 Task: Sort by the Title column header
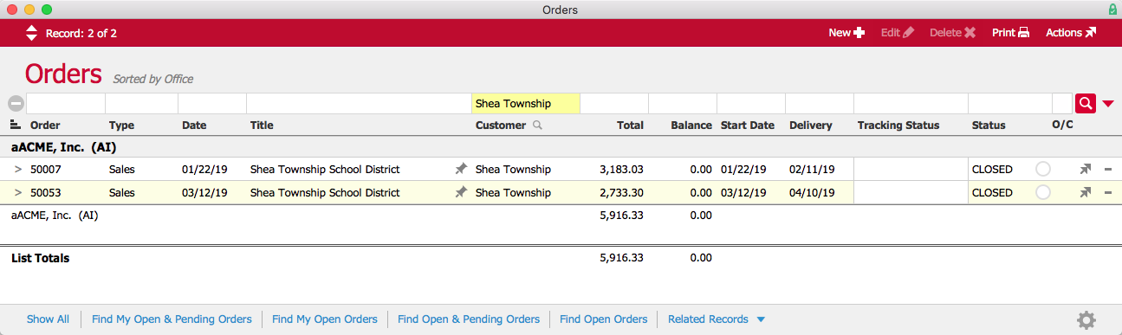click(262, 126)
